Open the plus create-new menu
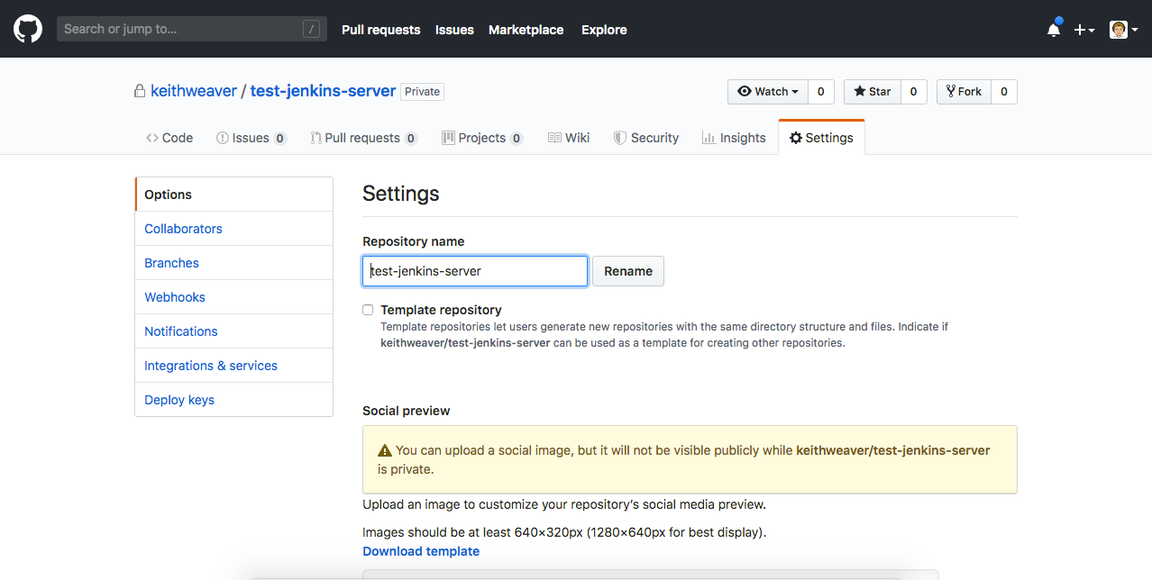Screen dimensions: 1152x580 1084,30
